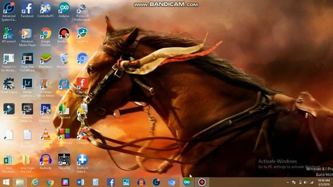Click the Google Chrome desktop shortcut
Viewport: 333px width, 187px height.
[x=45, y=37]
